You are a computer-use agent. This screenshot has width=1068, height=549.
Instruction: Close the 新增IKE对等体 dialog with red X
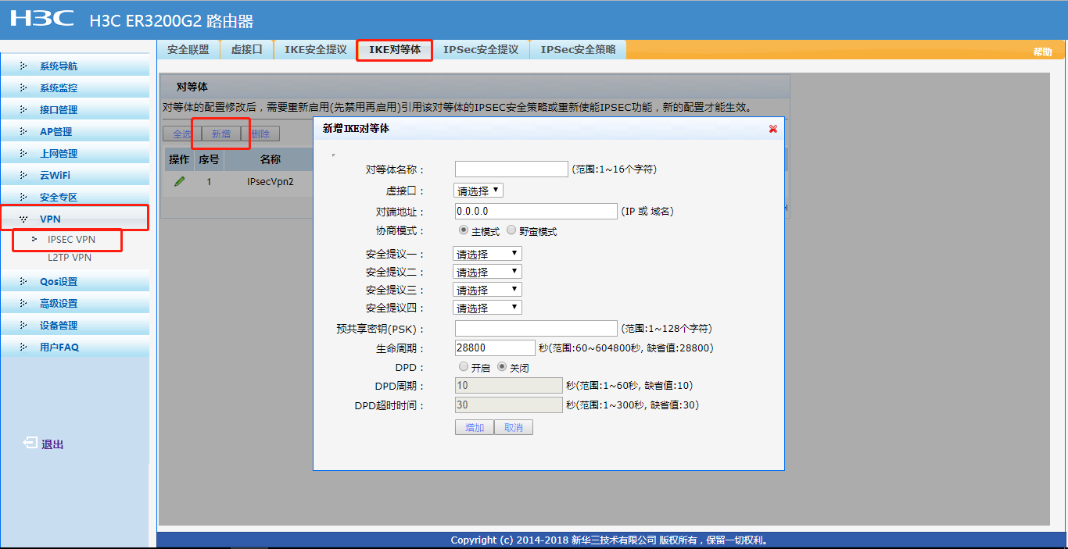(773, 129)
